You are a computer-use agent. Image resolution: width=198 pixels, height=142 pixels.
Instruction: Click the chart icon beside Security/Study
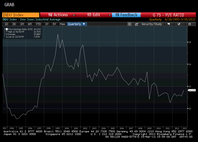pos(137,24)
